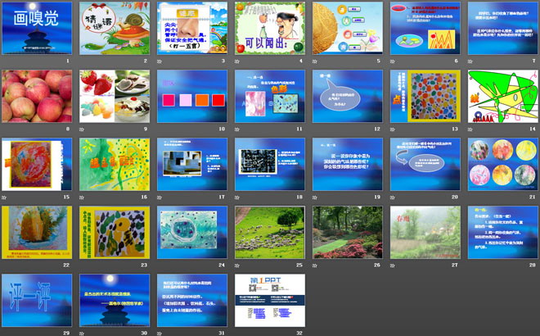540x336 pixels.
Task: Select slide 19 thumbnail
Action: (x=348, y=164)
